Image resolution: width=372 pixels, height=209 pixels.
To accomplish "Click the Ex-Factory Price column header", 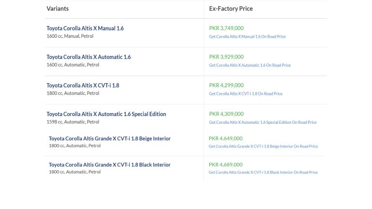I will tap(231, 9).
